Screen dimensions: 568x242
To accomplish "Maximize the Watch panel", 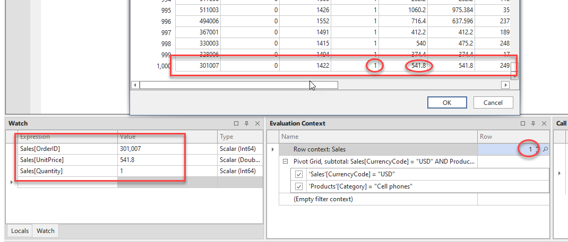I will pos(236,123).
